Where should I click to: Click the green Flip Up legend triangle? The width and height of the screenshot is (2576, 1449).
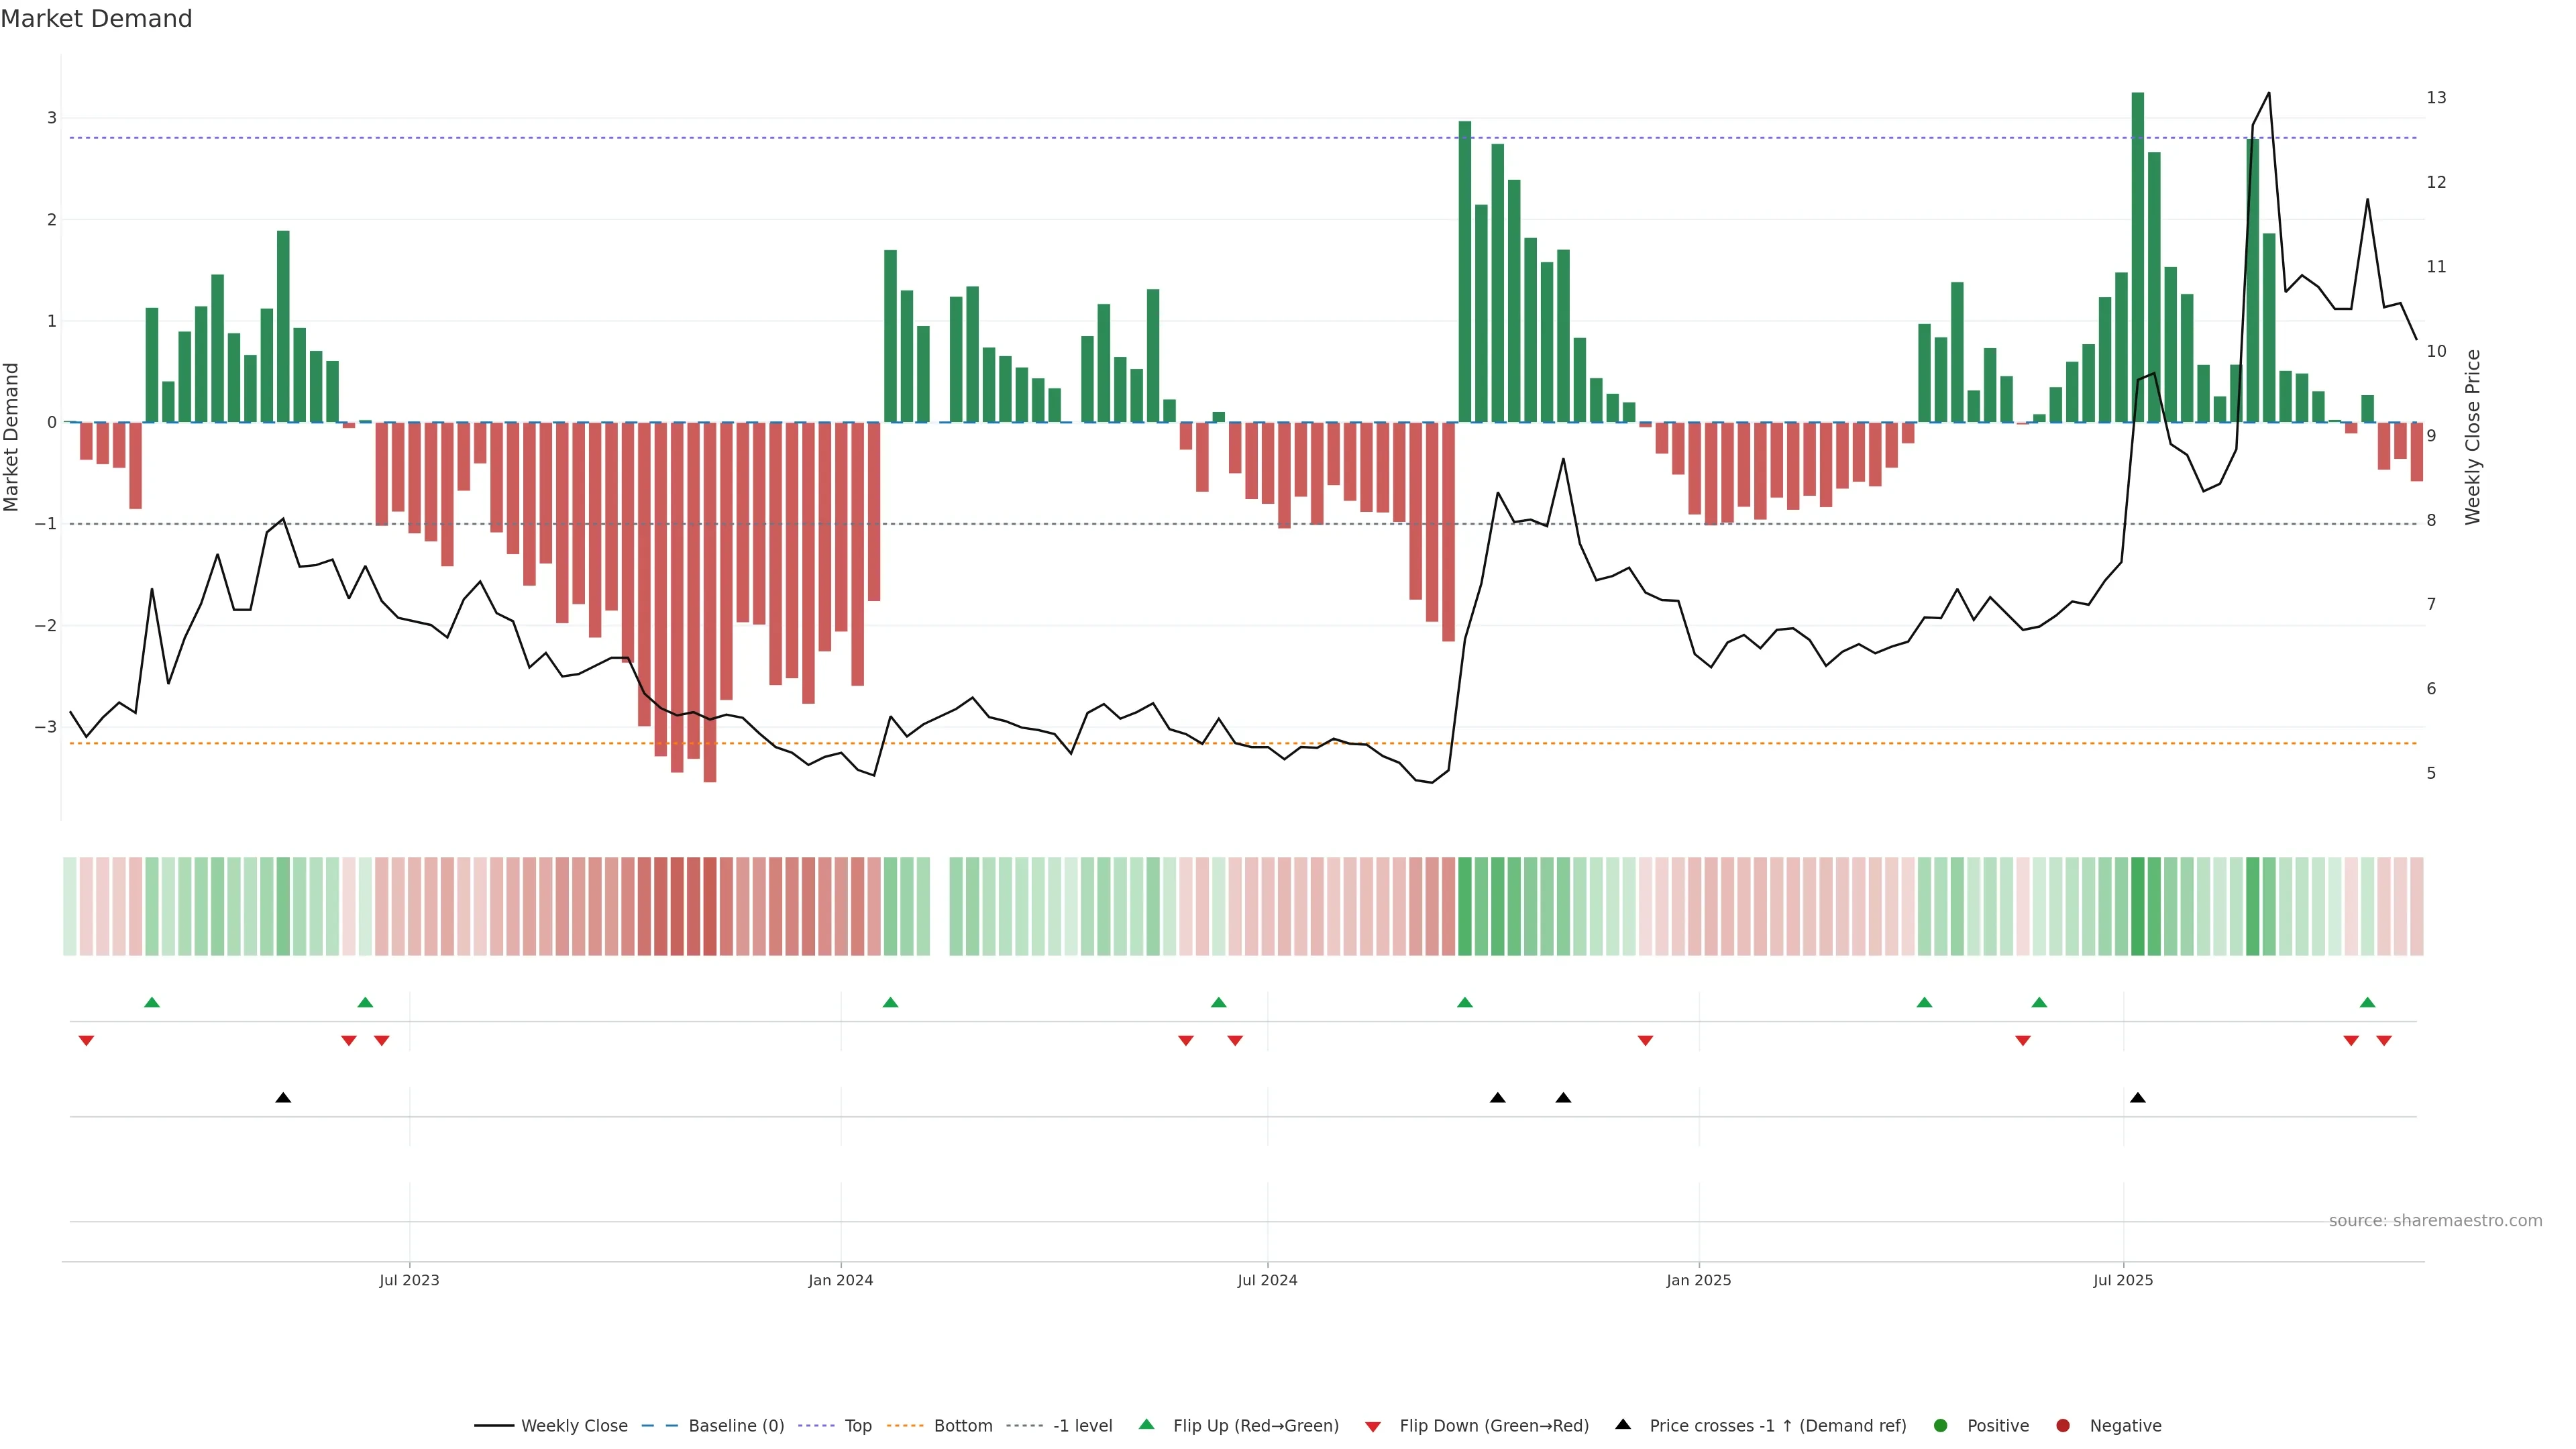(x=1146, y=1425)
